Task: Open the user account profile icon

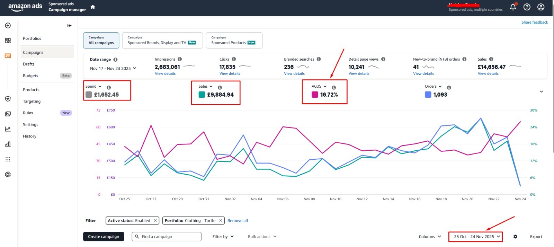Action: click(540, 7)
